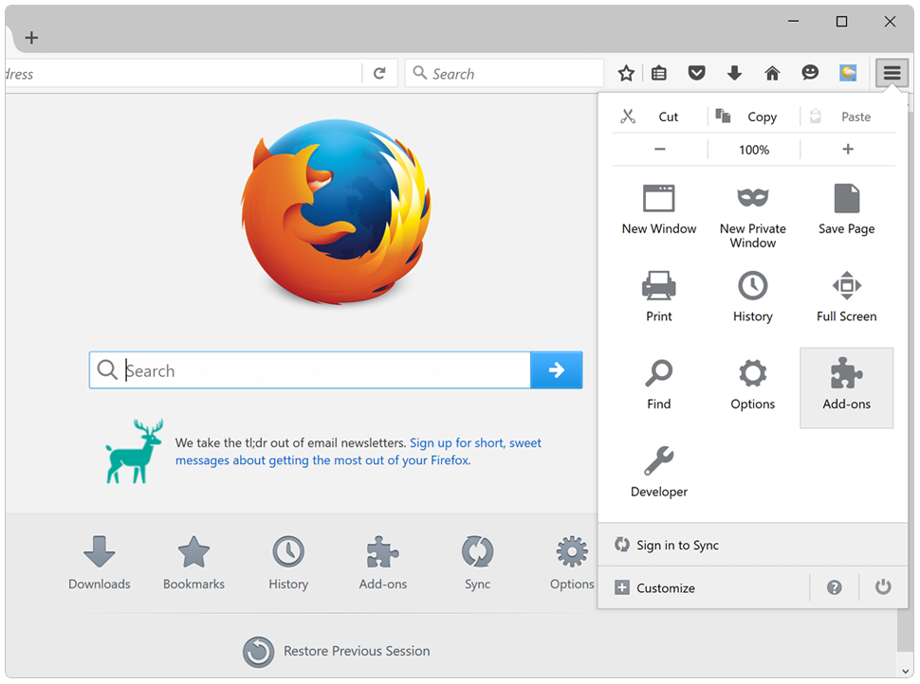Click the bookmark star icon in toolbar
The width and height of the screenshot is (920, 684).
coord(626,73)
